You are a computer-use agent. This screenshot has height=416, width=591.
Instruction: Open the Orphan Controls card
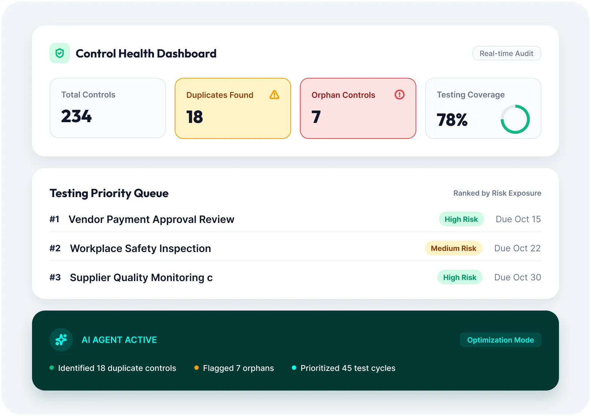(358, 108)
